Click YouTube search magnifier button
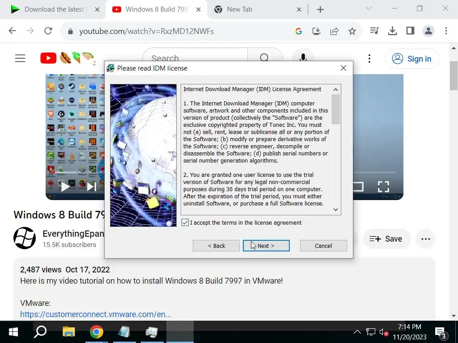This screenshot has width=458, height=343. click(x=264, y=57)
